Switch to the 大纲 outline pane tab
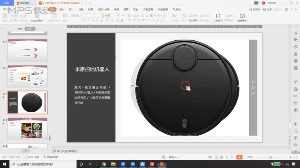 click(20, 28)
